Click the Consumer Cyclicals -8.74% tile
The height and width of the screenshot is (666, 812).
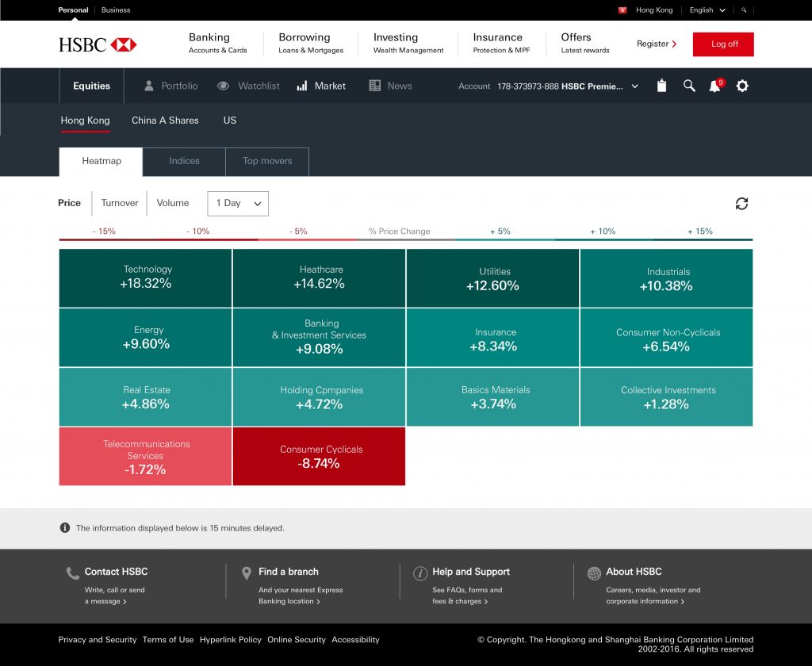tap(319, 457)
